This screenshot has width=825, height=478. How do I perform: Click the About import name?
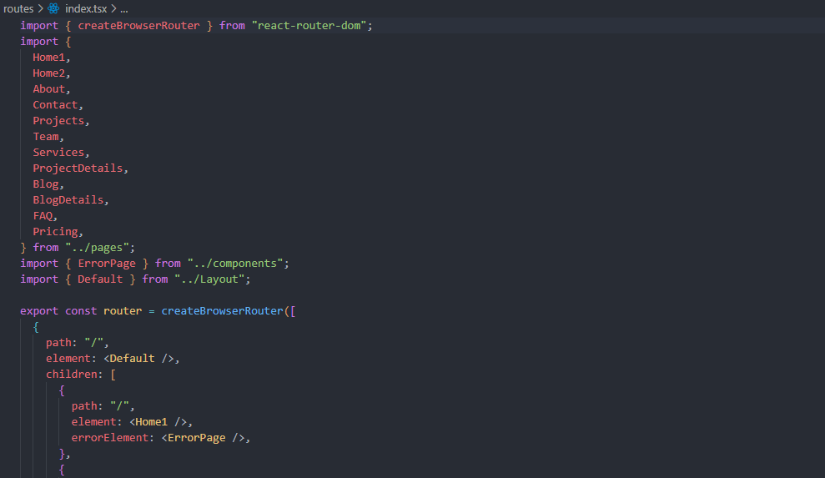click(x=48, y=89)
